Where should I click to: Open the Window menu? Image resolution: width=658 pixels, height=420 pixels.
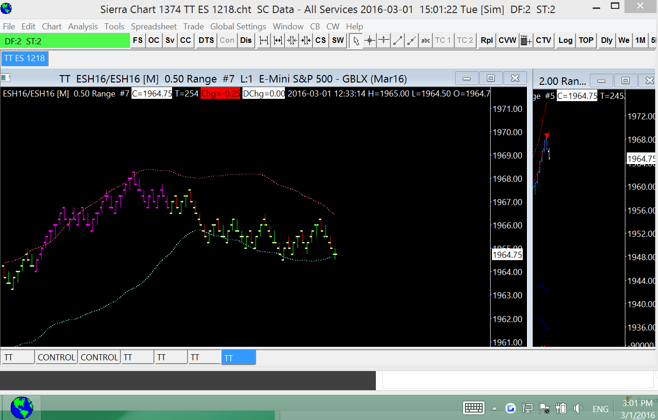click(x=288, y=27)
